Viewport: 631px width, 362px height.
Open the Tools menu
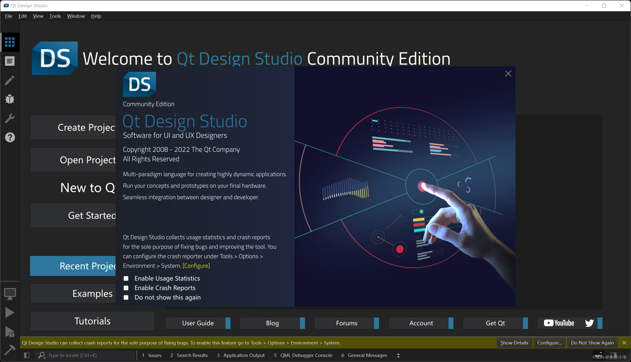click(x=55, y=16)
